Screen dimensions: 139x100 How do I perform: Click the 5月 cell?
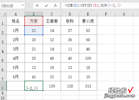pyautogui.click(x=16, y=67)
